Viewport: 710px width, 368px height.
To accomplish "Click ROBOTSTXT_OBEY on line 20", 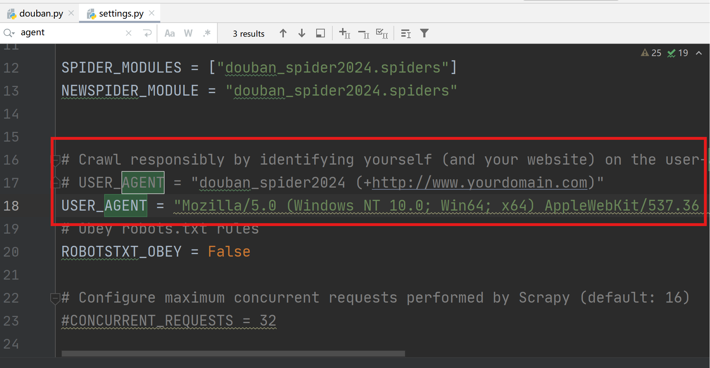I will coord(121,252).
